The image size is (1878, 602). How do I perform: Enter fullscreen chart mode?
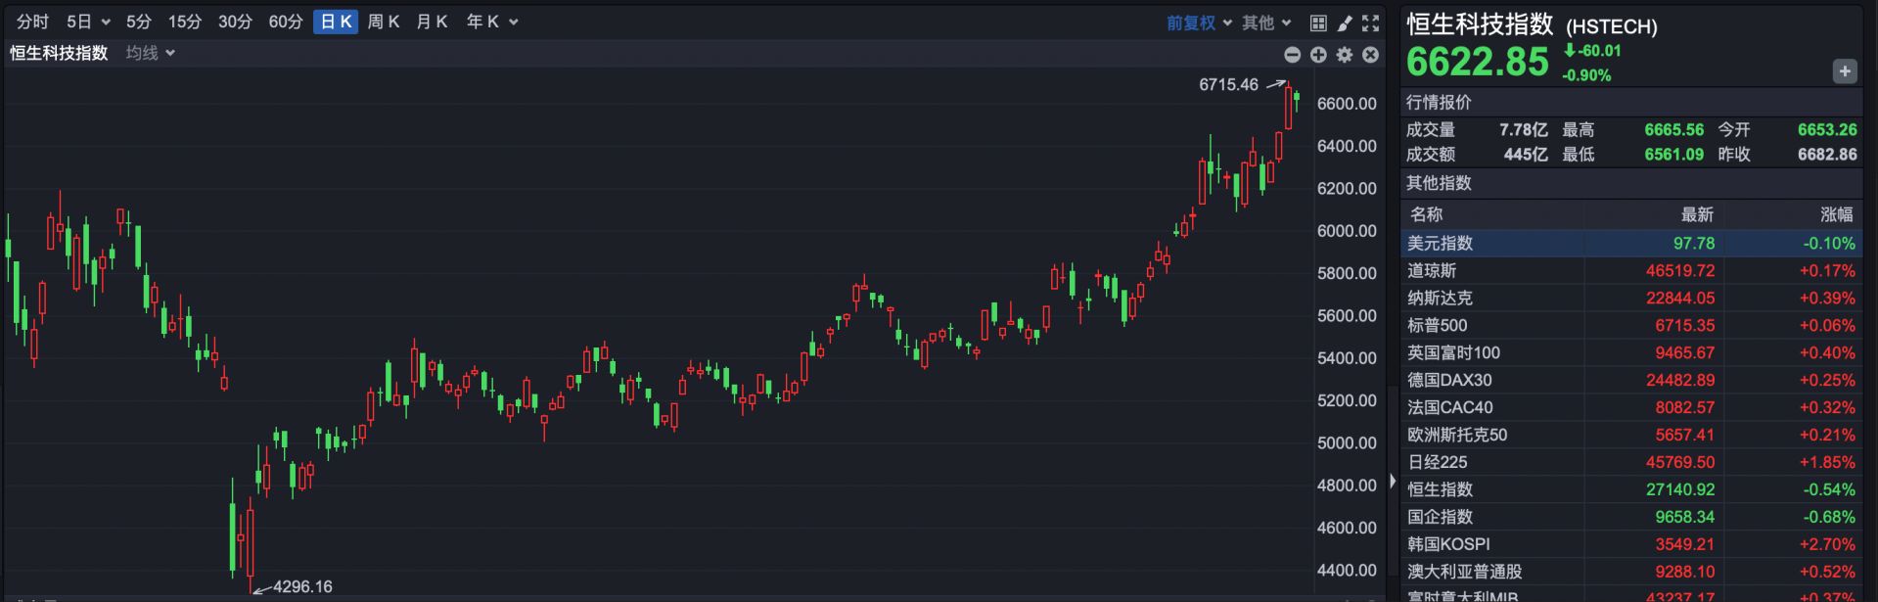pyautogui.click(x=1370, y=23)
